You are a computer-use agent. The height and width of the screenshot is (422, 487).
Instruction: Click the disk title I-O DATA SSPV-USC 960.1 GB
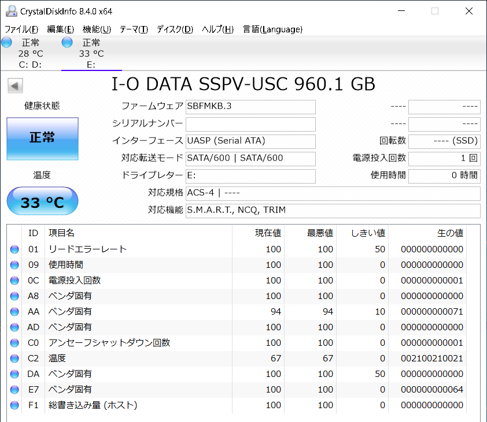(244, 84)
